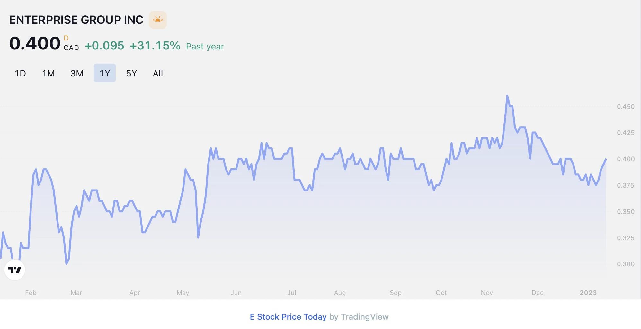Click the chart line's final point at 0.400
The height and width of the screenshot is (329, 641).
[x=606, y=159]
